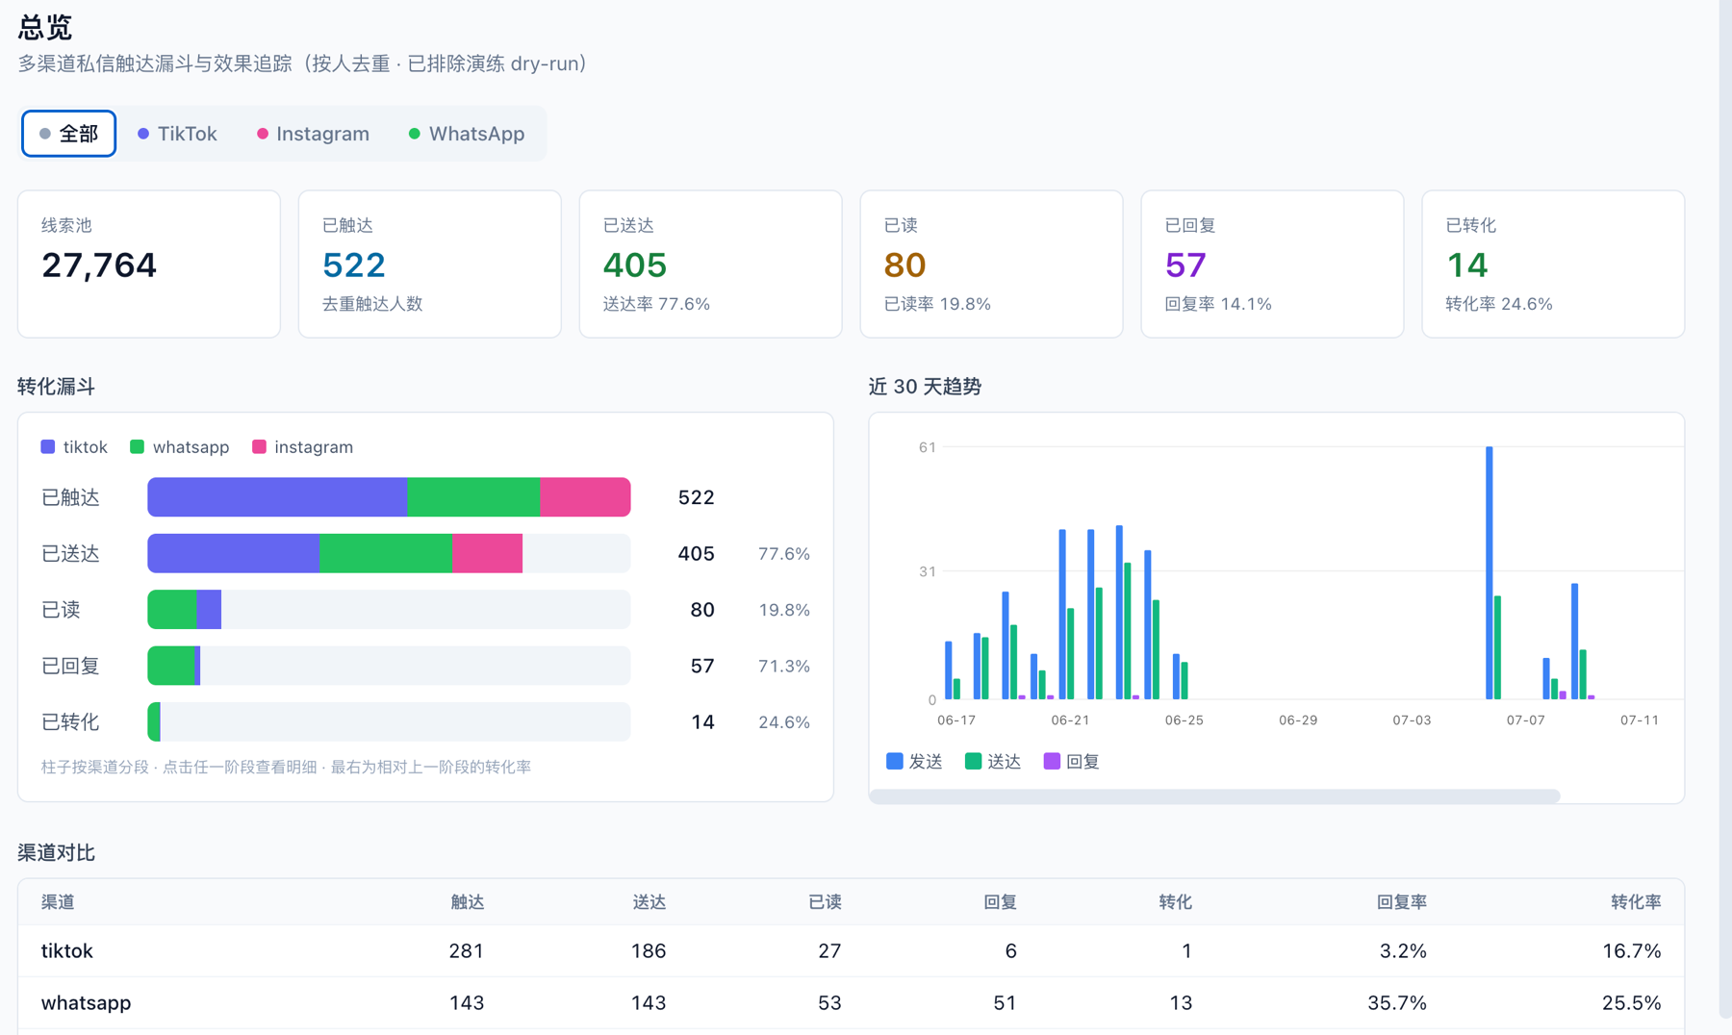
Task: Open the 已送达 405 card
Action: 711,264
